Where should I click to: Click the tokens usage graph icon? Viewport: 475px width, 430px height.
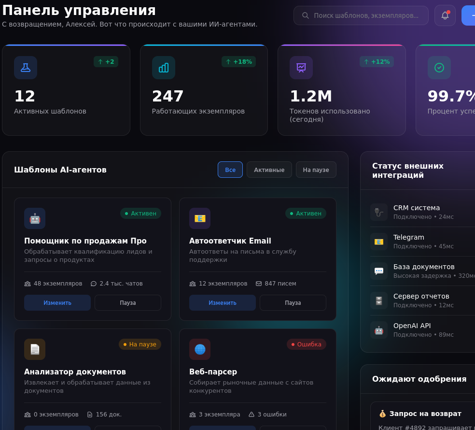(x=301, y=68)
